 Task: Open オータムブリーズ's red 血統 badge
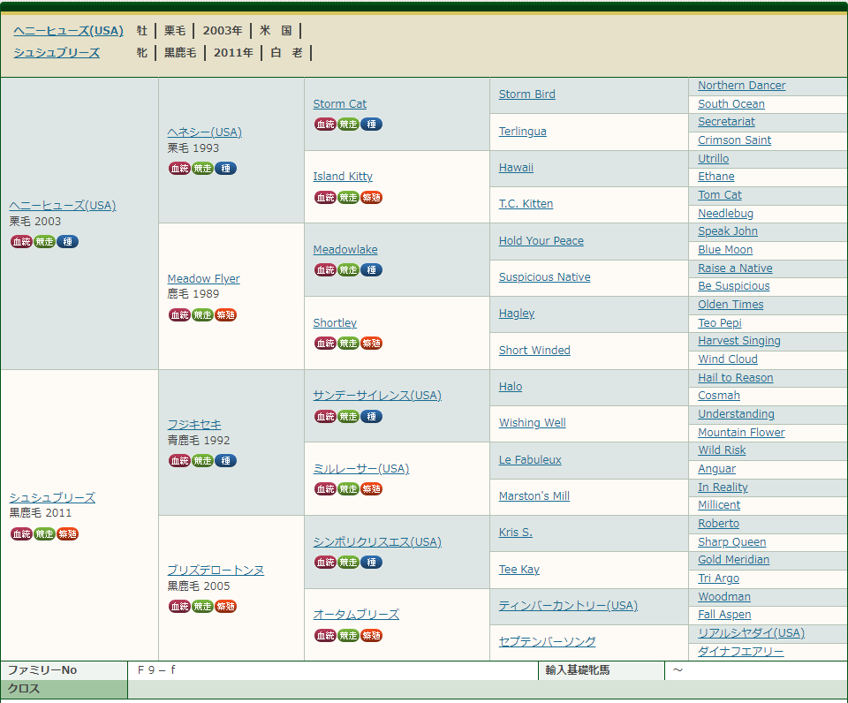click(325, 635)
